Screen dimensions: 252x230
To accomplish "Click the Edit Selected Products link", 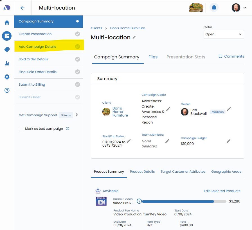I will 222,191.
